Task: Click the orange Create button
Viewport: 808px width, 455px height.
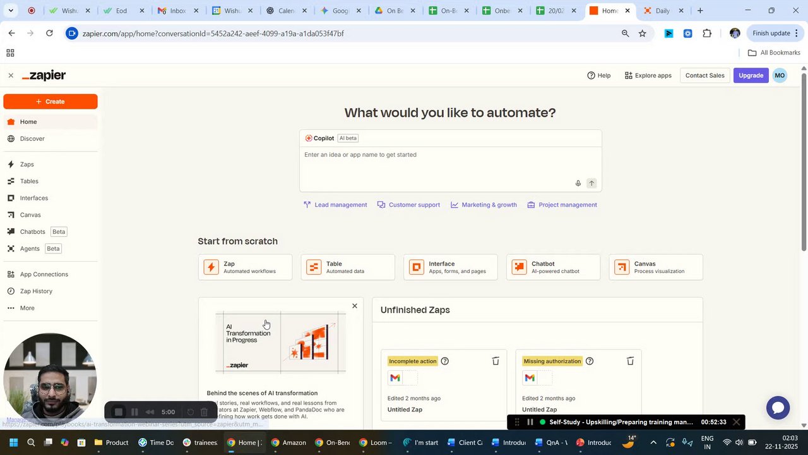Action: click(x=50, y=101)
